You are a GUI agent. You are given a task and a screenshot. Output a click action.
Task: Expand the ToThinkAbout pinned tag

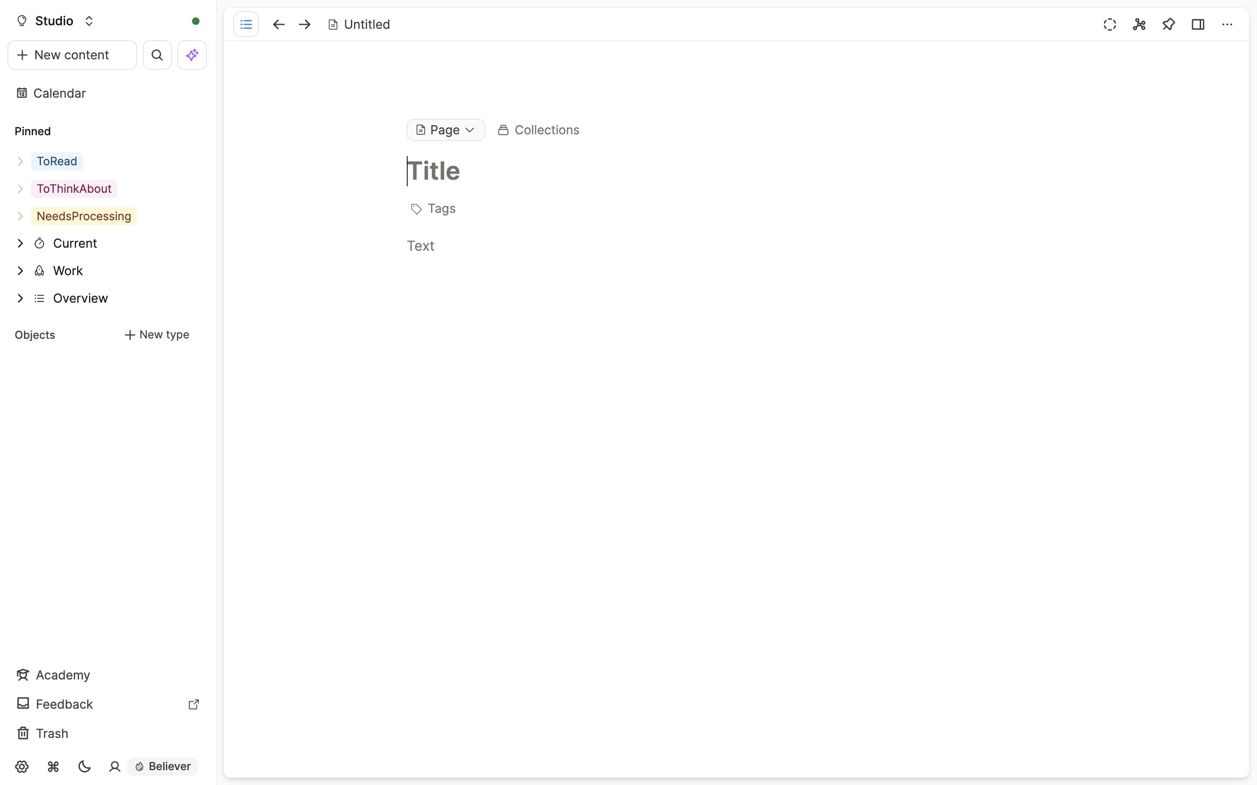coord(20,189)
